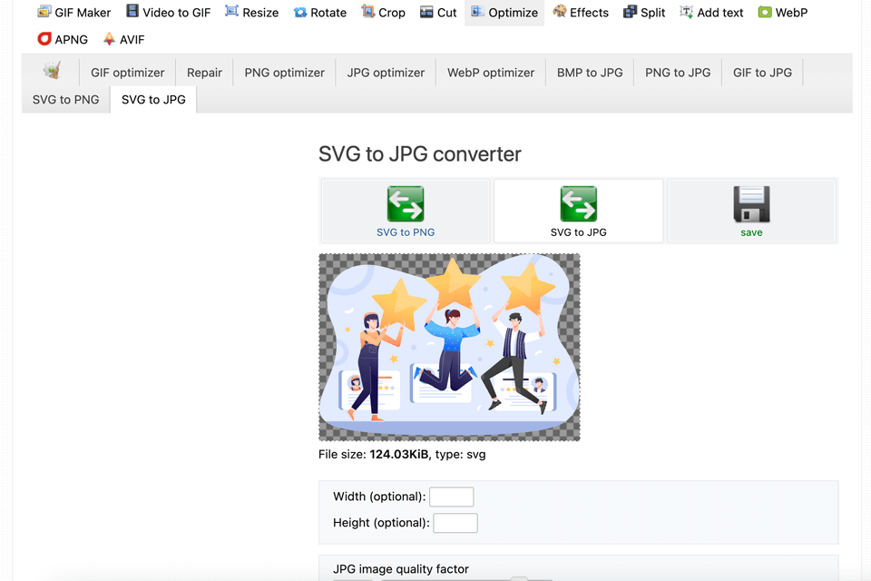Click the JPG image quality factor label
The width and height of the screenshot is (871, 581).
coord(400,569)
